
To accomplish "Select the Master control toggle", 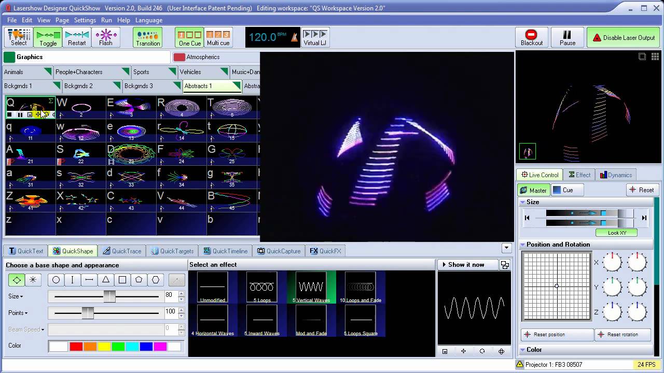I will (x=534, y=190).
